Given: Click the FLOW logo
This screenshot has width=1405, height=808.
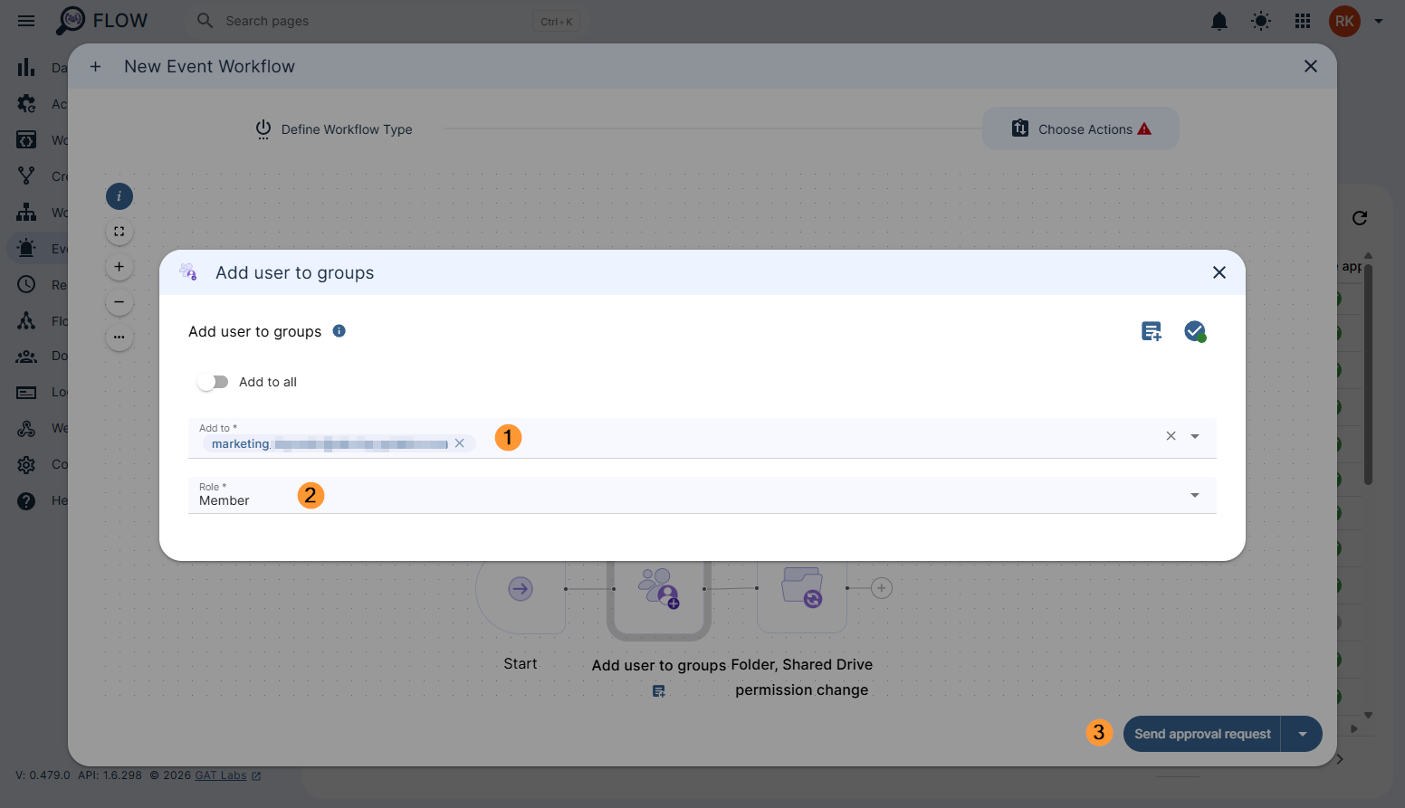Looking at the screenshot, I should pos(101,21).
